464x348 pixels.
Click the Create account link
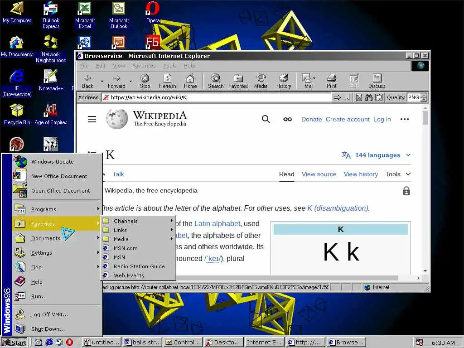(348, 119)
